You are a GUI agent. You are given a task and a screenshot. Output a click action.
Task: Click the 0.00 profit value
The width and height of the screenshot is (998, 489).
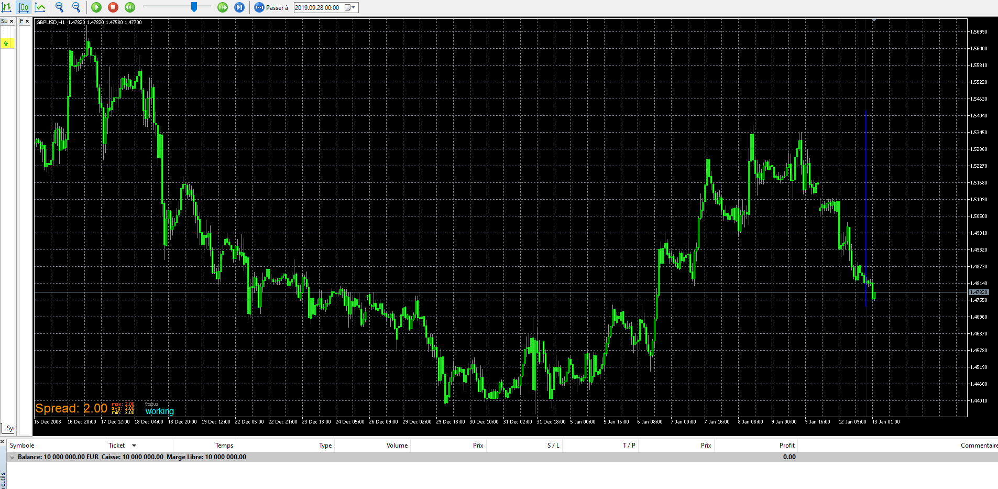click(x=789, y=457)
